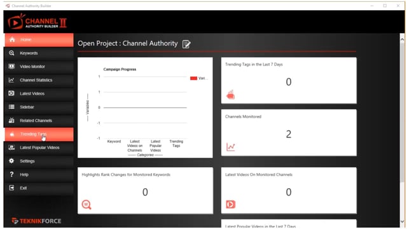Click the scroll down arrow of the scrollbar

click(x=402, y=221)
